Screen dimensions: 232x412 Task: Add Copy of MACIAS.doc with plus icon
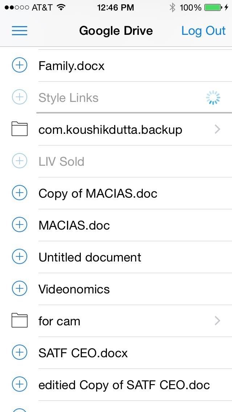coord(20,193)
